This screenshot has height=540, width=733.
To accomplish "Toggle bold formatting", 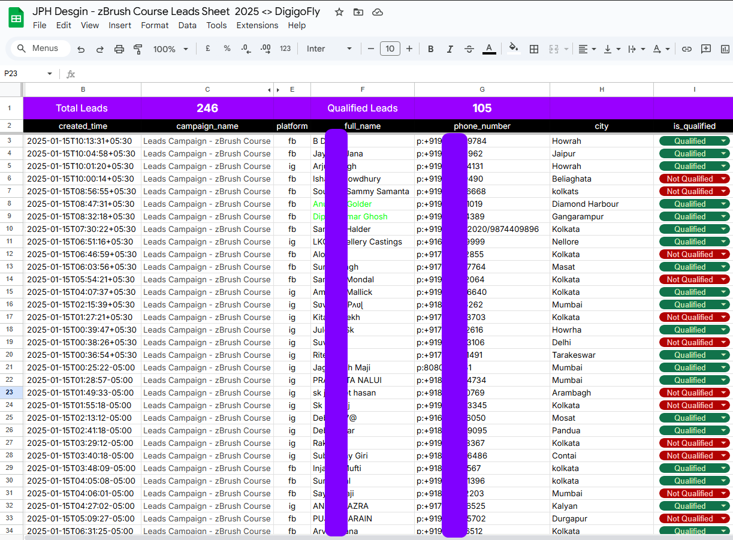I will click(430, 49).
